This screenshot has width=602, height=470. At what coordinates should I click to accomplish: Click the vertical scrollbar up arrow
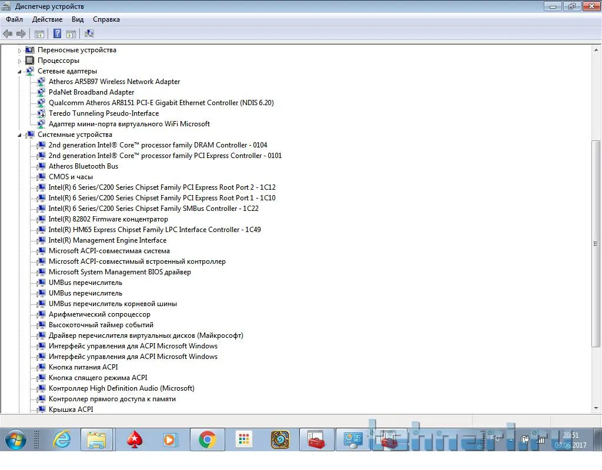point(596,50)
